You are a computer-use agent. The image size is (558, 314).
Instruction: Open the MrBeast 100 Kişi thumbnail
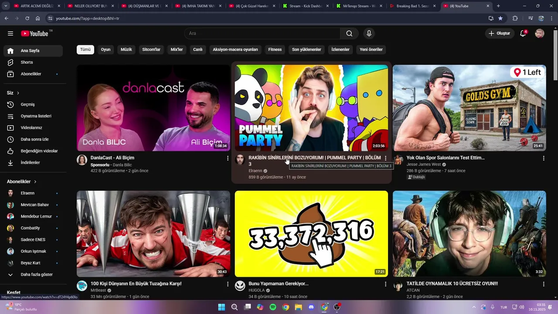[x=153, y=234]
